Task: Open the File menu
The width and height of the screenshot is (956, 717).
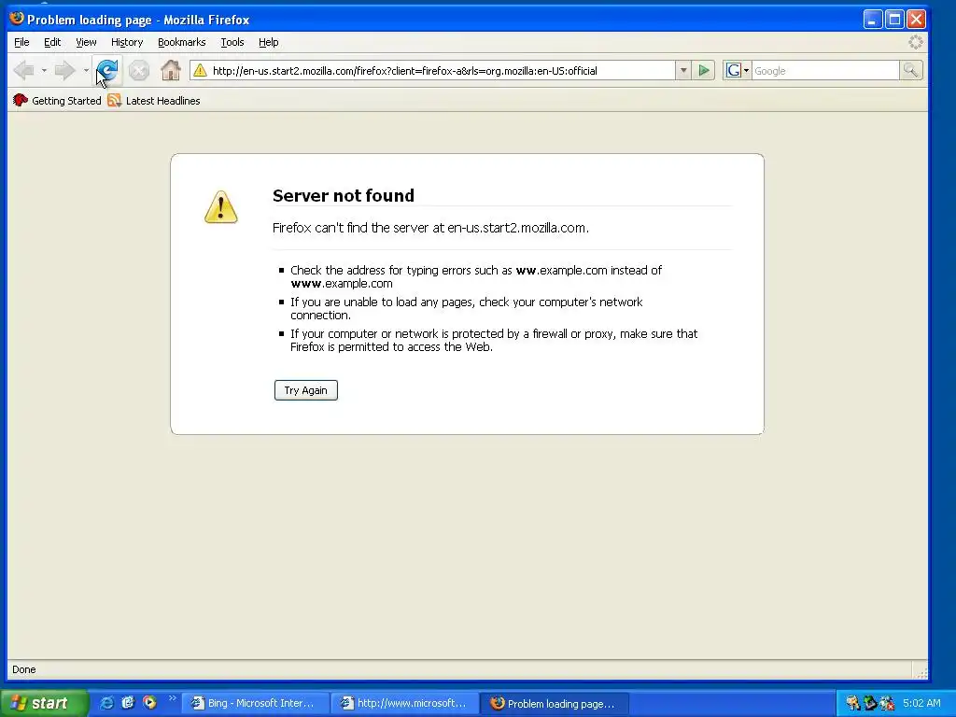Action: coord(21,42)
